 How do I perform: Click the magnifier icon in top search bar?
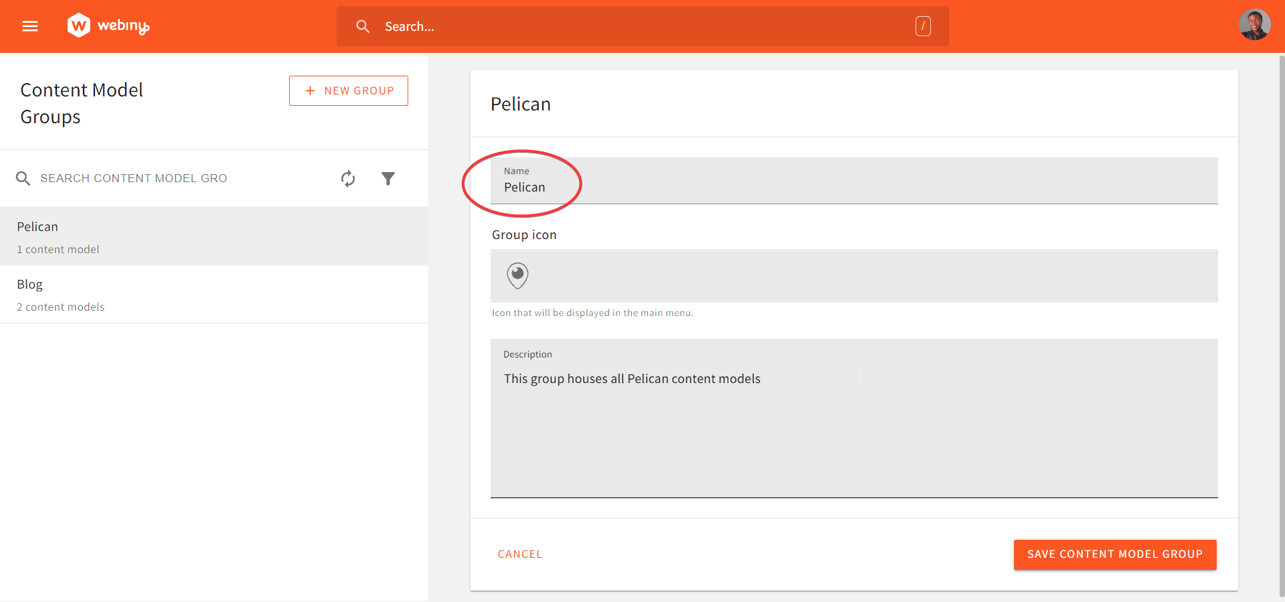pyautogui.click(x=363, y=26)
